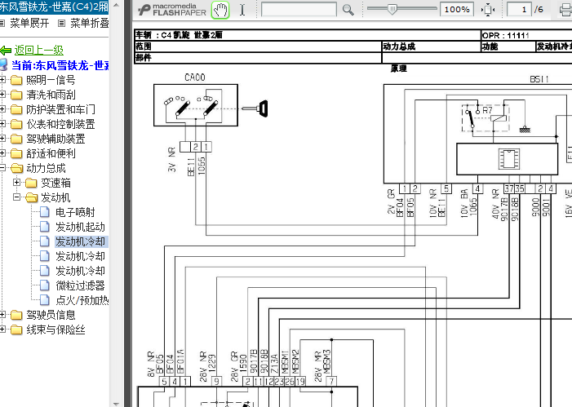Click the sidebar scrollbar up arrow
This screenshot has width=572, height=407.
[116, 5]
